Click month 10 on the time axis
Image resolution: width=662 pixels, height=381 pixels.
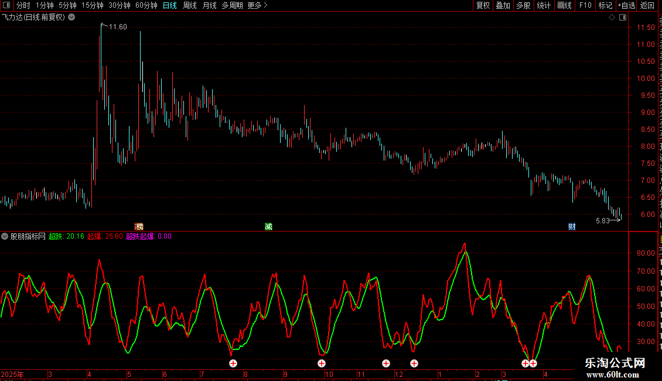(329, 375)
